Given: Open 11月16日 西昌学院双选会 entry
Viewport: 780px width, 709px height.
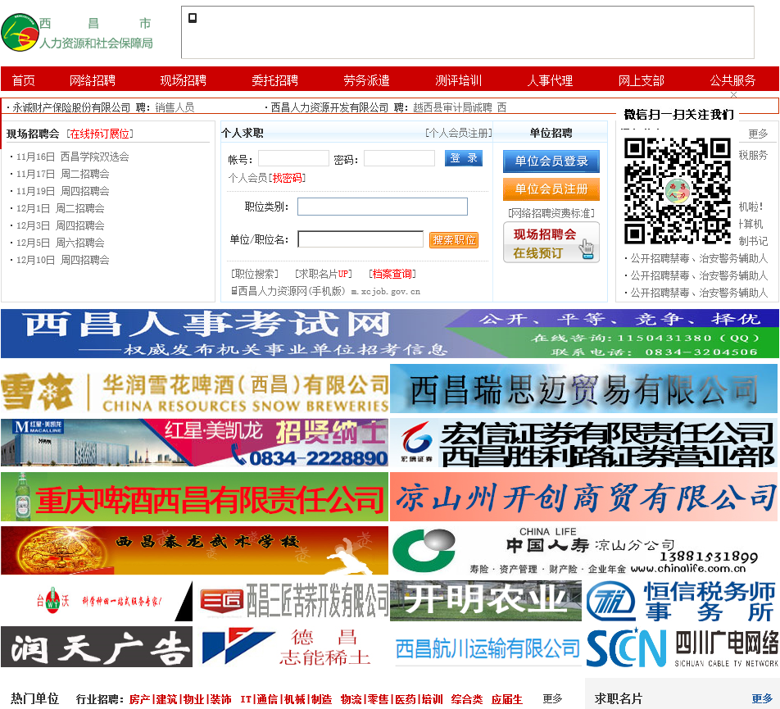Looking at the screenshot, I should 72,157.
